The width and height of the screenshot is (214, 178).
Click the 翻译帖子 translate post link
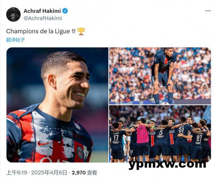pos(16,40)
